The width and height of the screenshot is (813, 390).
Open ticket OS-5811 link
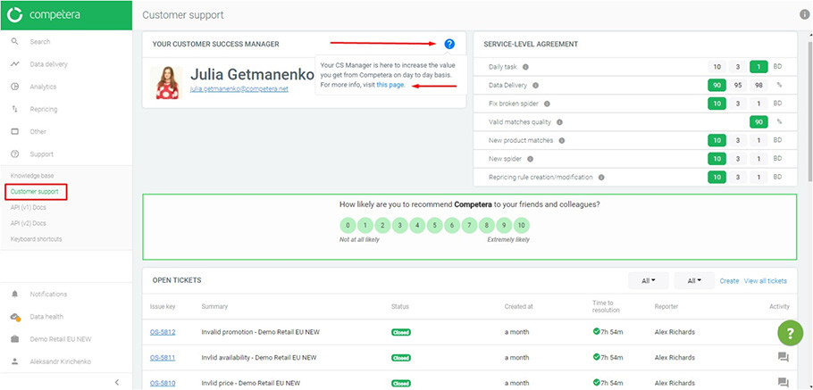coord(163,357)
